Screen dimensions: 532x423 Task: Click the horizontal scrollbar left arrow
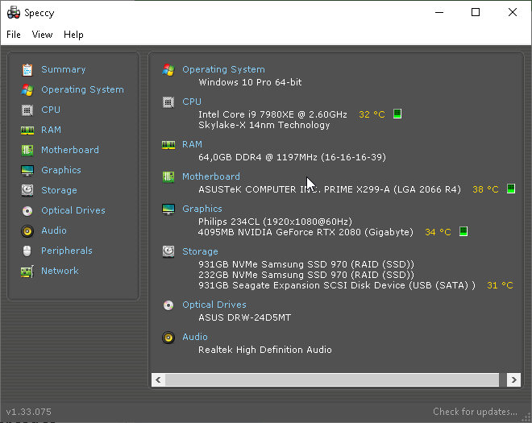[x=159, y=379]
